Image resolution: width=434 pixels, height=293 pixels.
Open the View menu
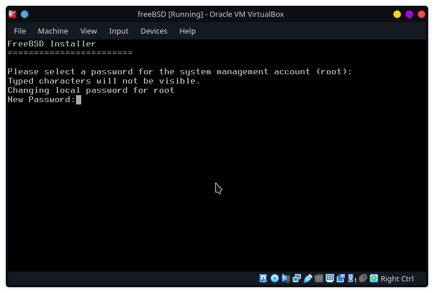pos(89,31)
